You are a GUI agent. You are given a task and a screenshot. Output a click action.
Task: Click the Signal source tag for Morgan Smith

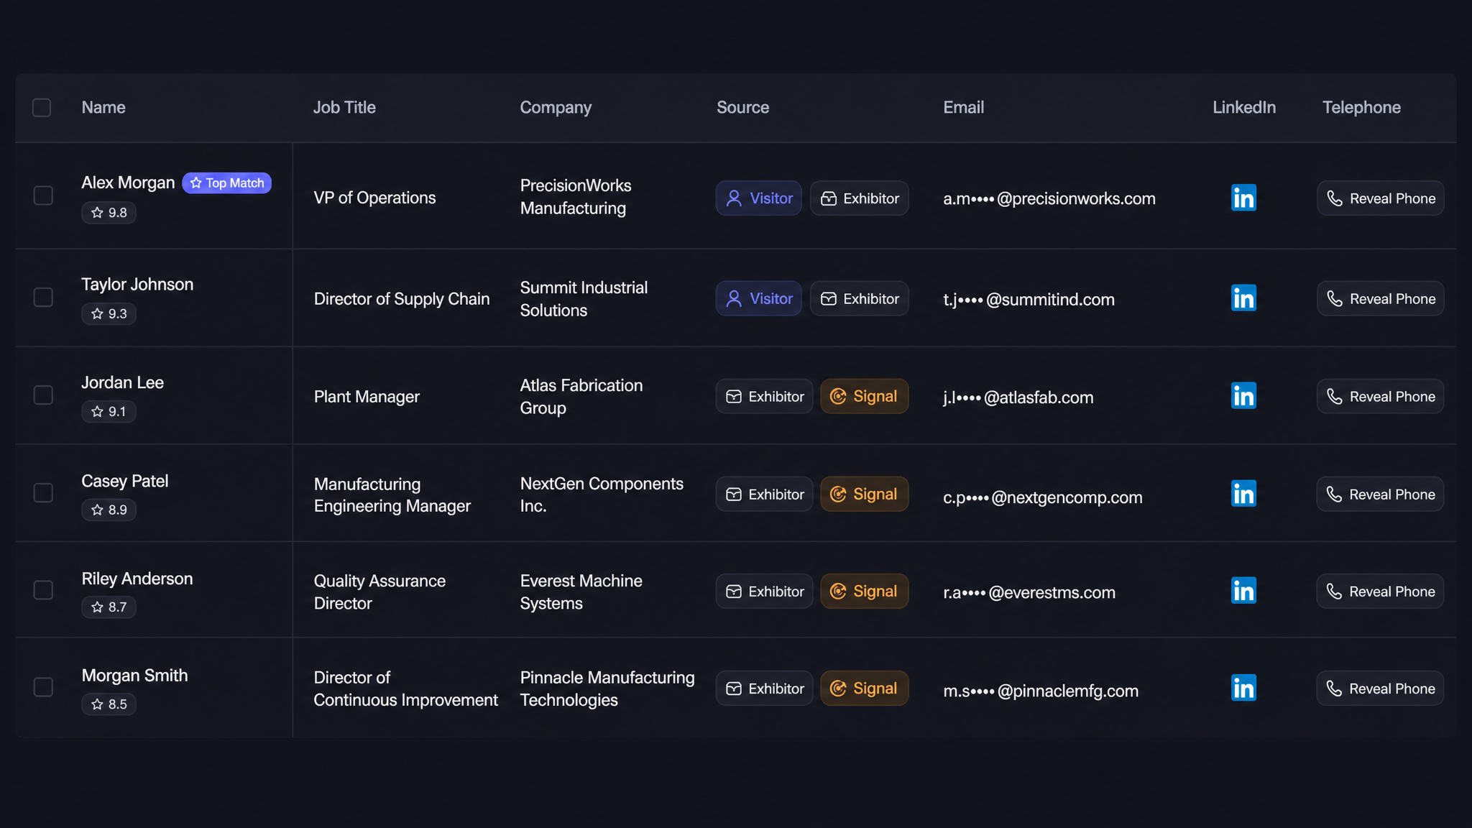[x=864, y=688]
